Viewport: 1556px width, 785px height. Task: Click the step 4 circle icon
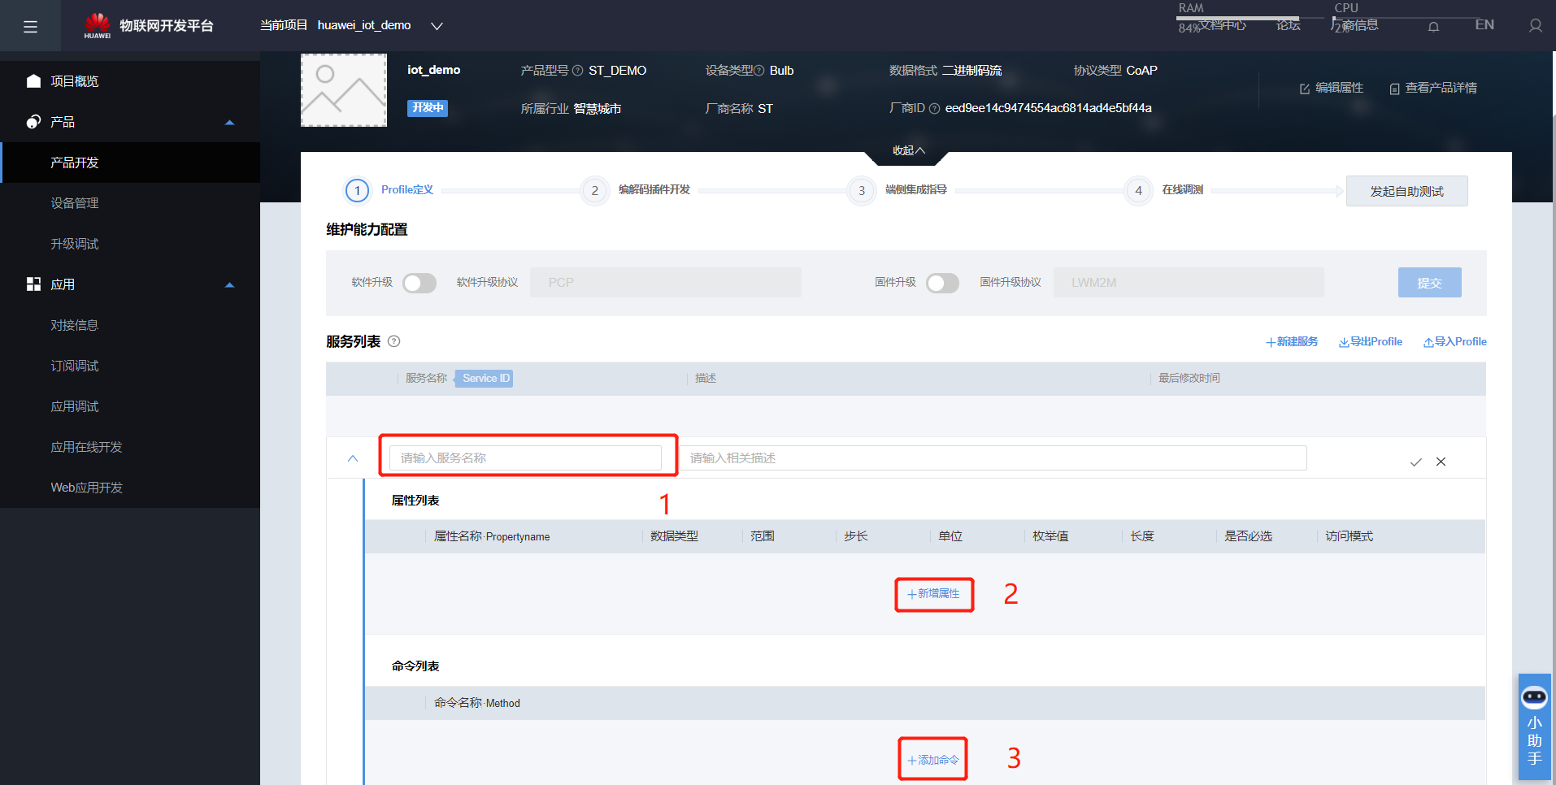tap(1138, 190)
